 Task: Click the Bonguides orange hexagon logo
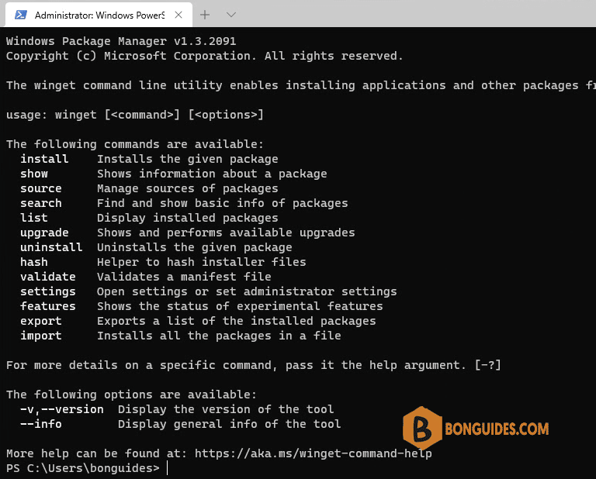422,428
